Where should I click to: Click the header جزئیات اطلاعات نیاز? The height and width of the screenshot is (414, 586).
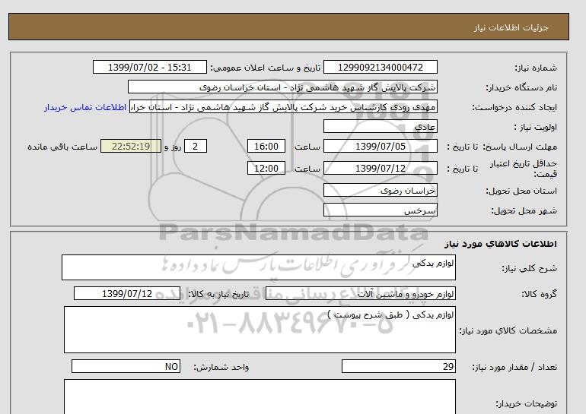tap(511, 27)
